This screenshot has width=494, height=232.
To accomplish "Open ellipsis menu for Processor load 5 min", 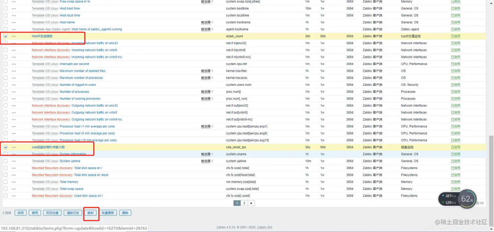I will click(x=14, y=133).
